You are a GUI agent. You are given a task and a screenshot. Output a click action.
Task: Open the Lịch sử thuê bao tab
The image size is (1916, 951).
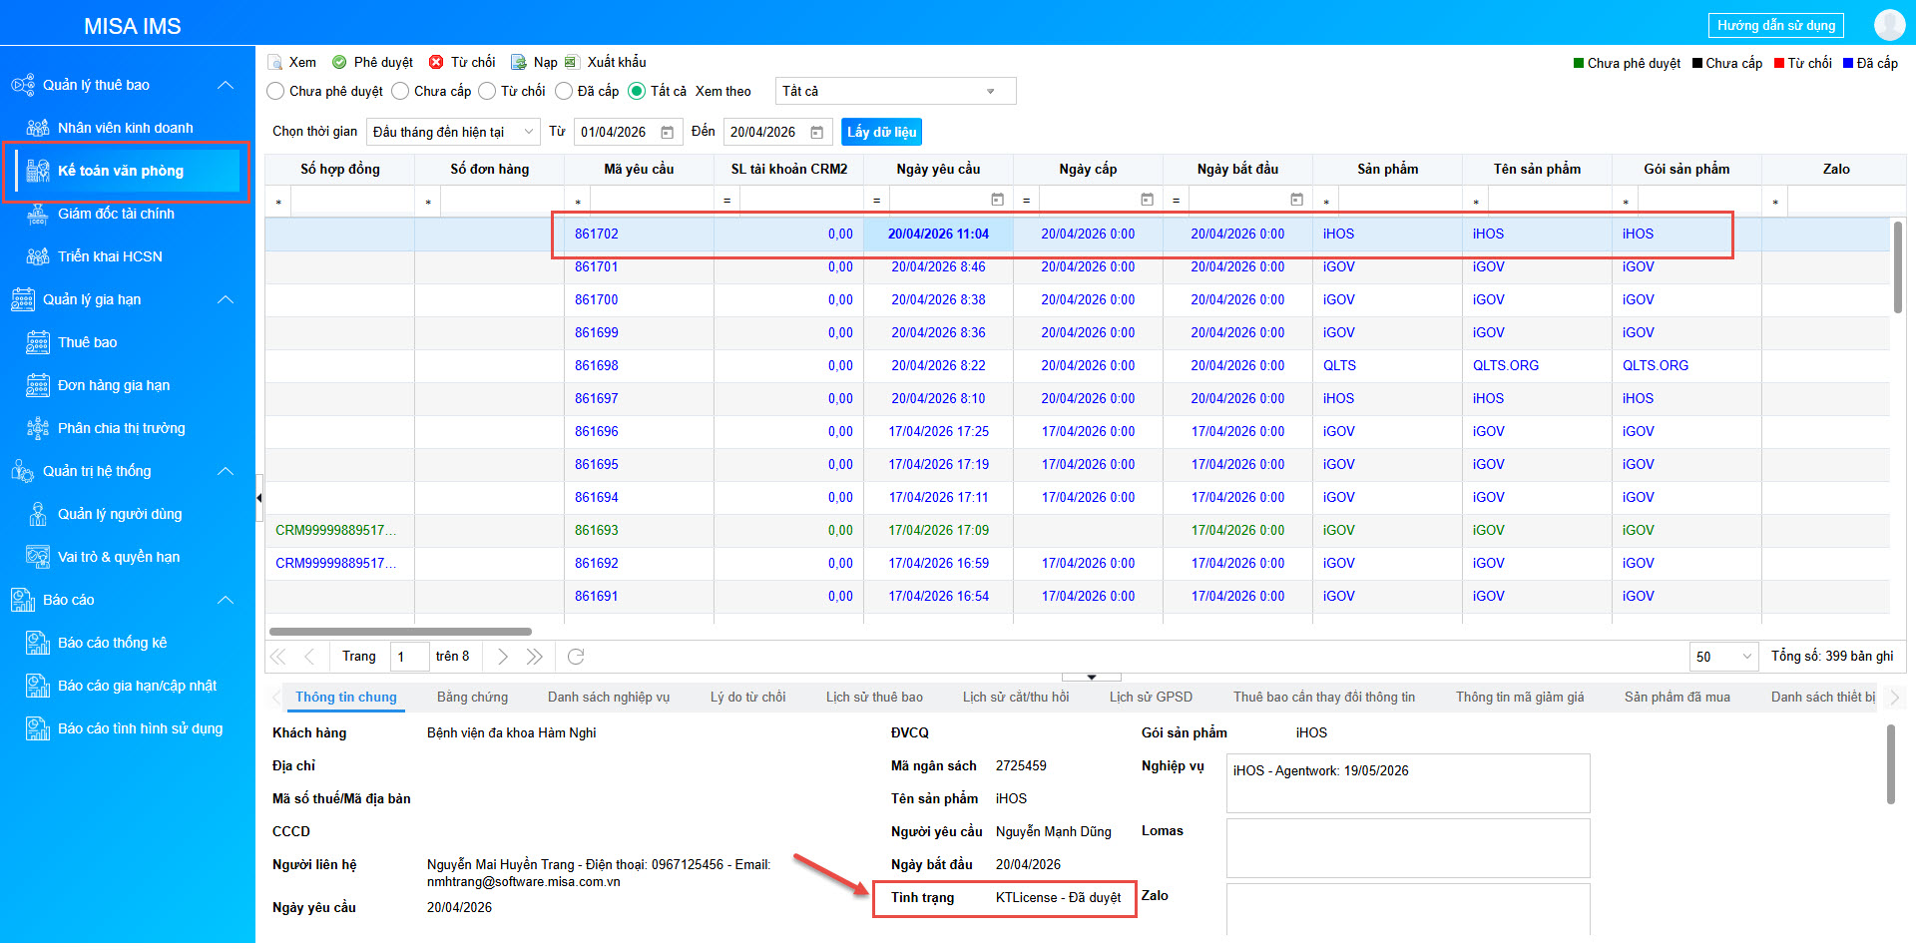tap(874, 698)
